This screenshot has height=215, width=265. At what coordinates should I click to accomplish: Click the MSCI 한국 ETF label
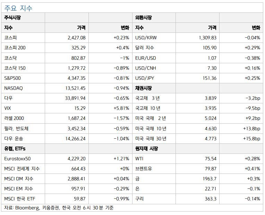pyautogui.click(x=20, y=199)
